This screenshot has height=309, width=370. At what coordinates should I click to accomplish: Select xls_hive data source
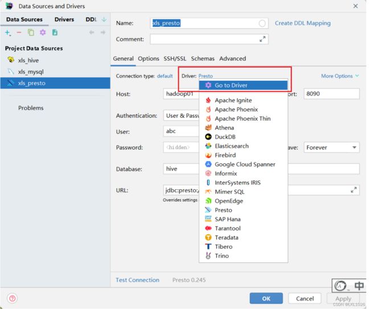coord(28,60)
